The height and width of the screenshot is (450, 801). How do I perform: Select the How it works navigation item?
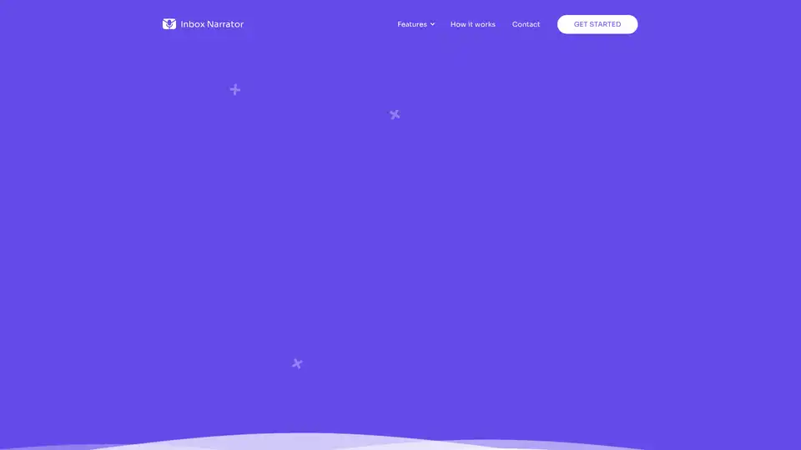[472, 24]
